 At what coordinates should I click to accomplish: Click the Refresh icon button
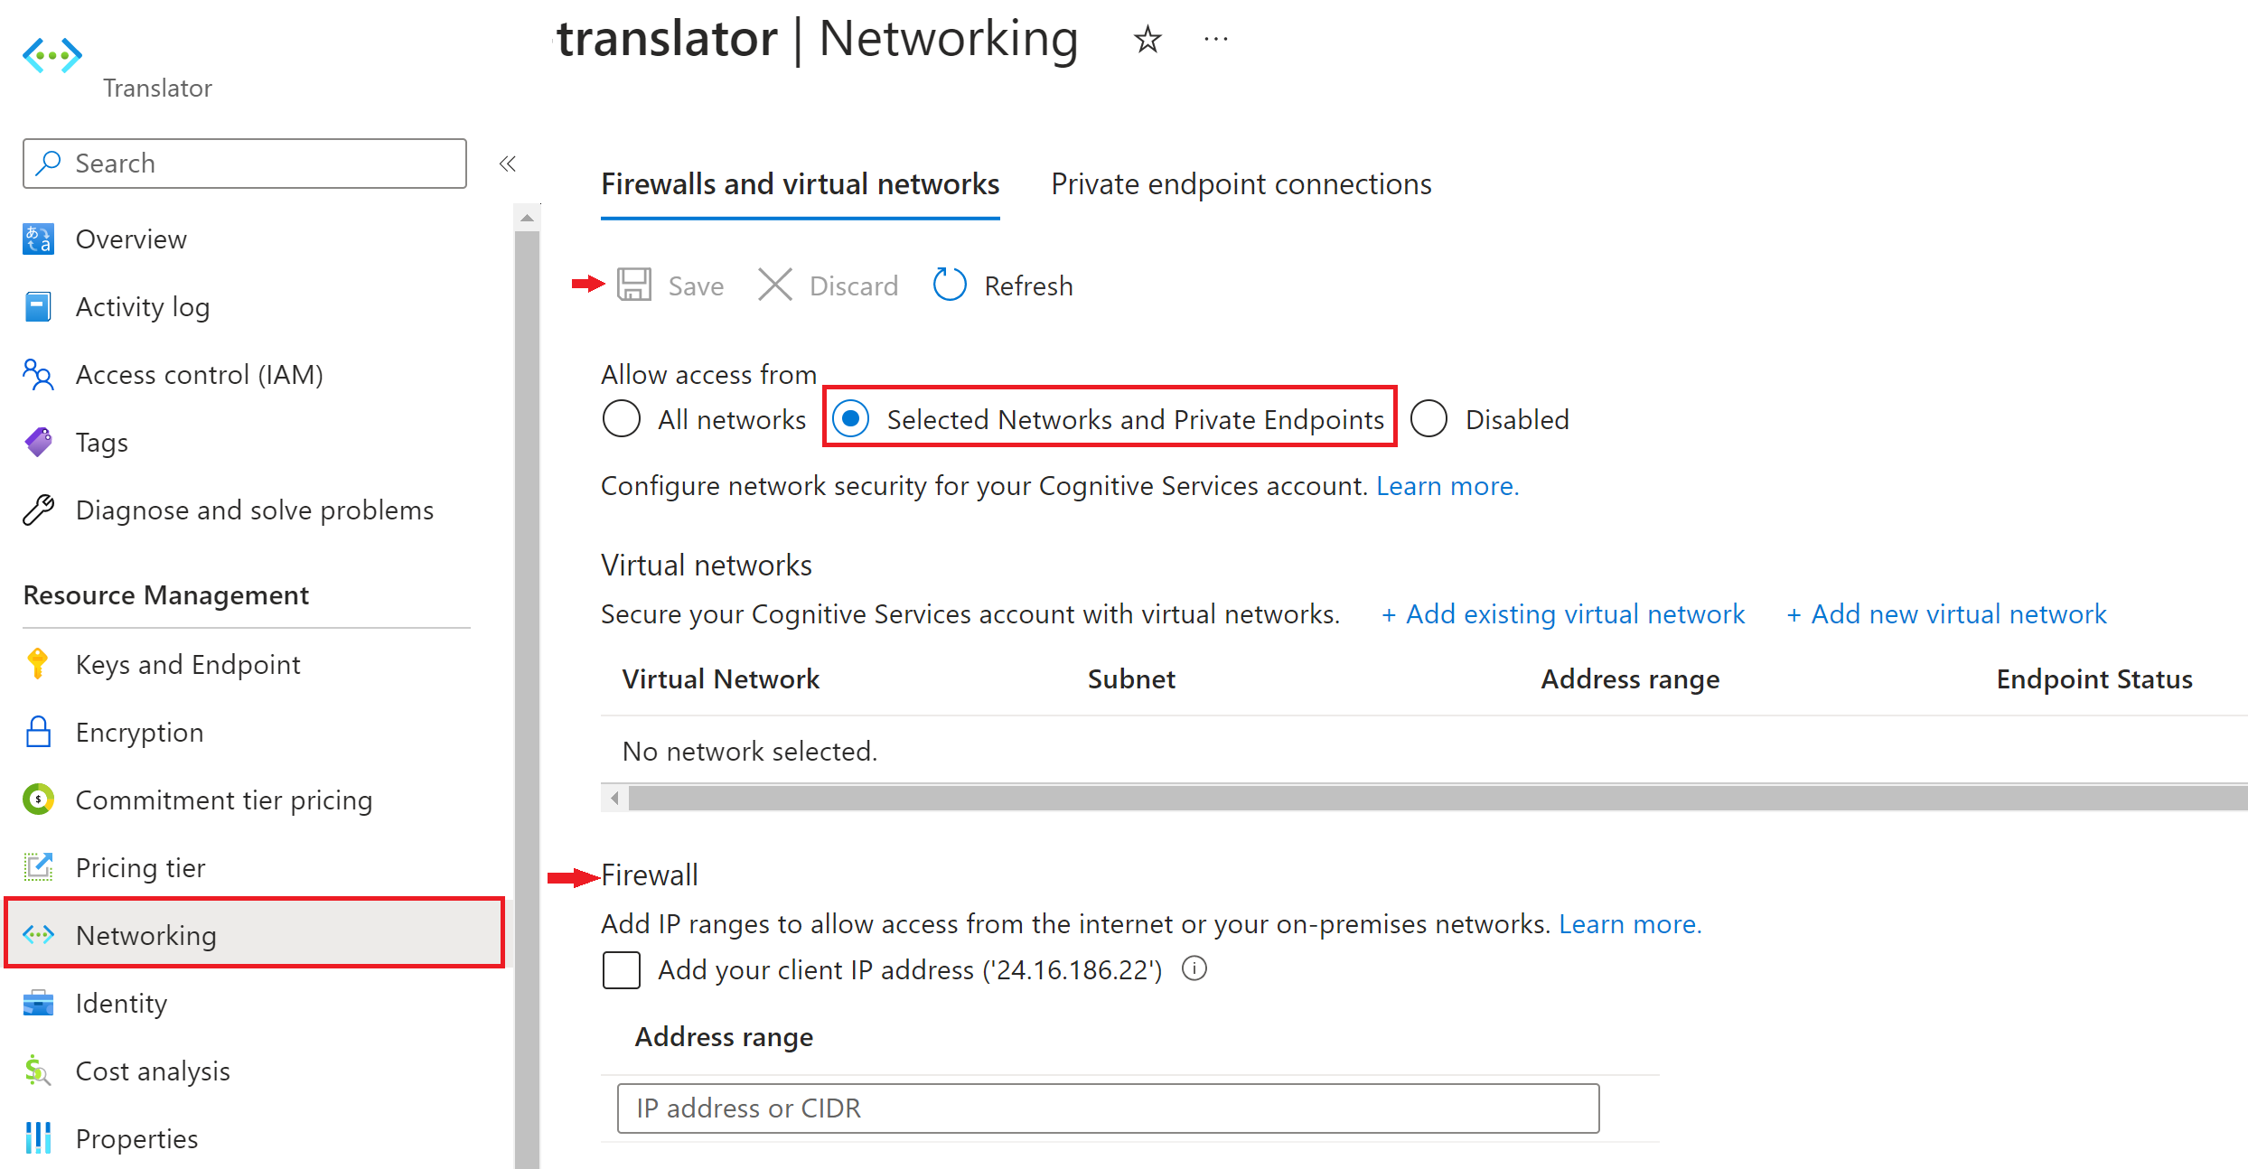point(951,284)
